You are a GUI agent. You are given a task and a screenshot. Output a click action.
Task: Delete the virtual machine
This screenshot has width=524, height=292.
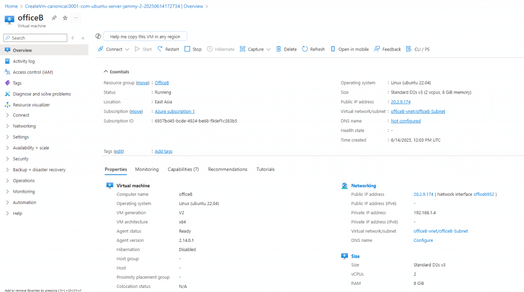pyautogui.click(x=286, y=49)
